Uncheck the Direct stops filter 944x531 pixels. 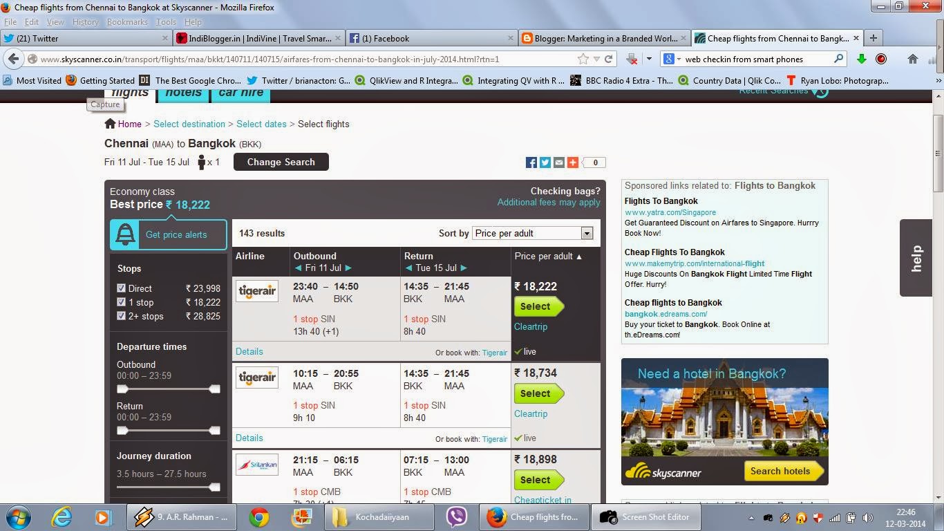(x=122, y=288)
